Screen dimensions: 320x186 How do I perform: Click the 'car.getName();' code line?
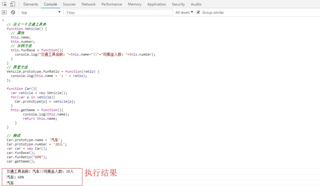pos(21,161)
